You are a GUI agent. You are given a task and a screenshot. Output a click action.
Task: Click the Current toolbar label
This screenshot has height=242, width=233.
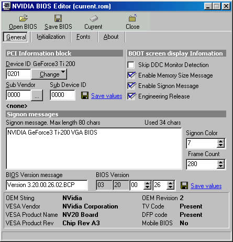click(93, 27)
